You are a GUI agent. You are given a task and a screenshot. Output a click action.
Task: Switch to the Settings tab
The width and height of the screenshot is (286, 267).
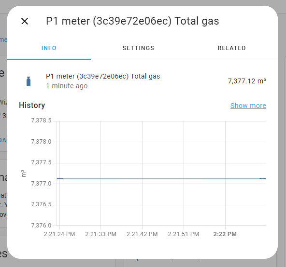138,48
